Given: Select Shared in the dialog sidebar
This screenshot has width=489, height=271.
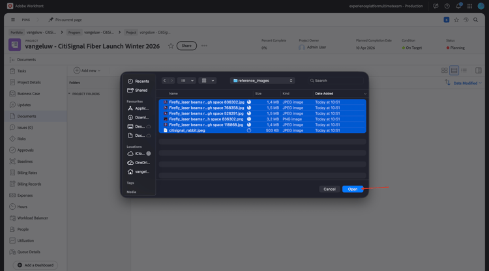Looking at the screenshot, I should point(138,90).
